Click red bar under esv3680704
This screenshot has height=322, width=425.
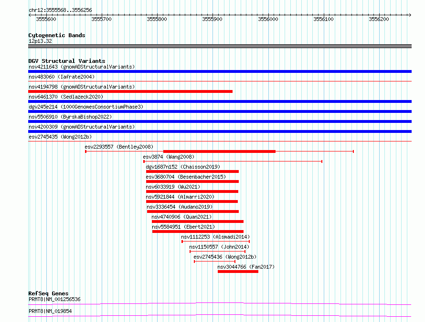tap(192, 181)
